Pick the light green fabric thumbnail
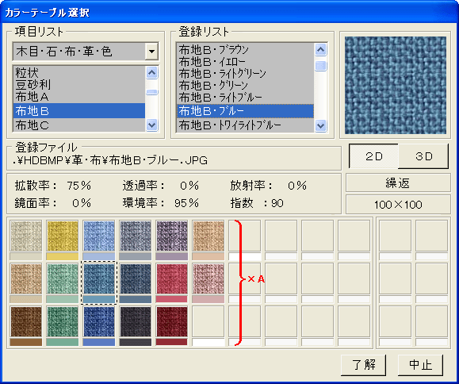 pos(63,278)
